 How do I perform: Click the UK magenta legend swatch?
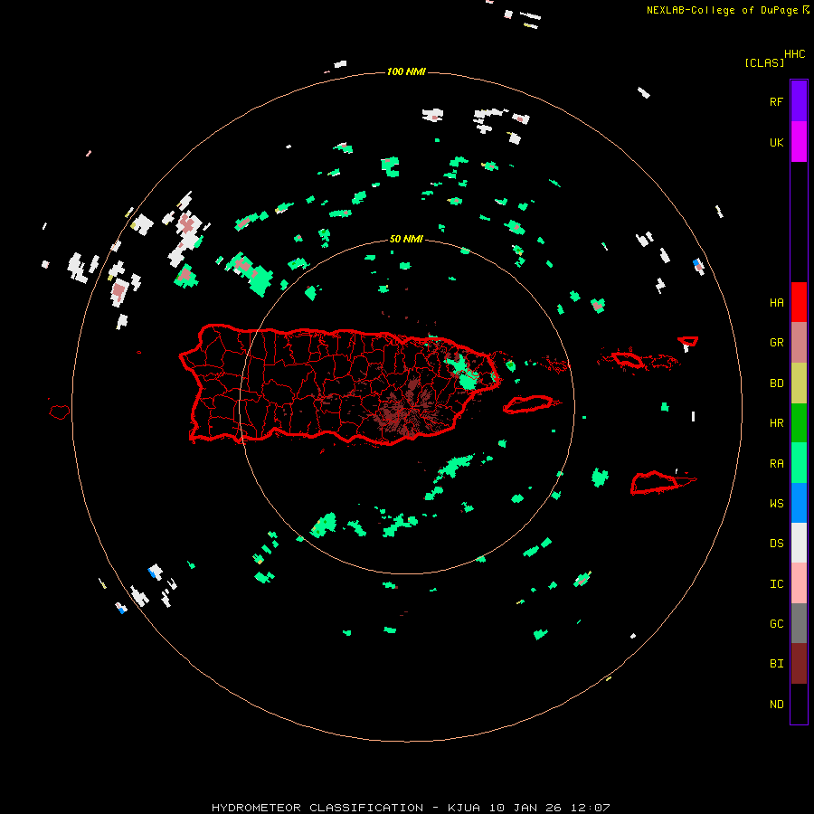coord(799,142)
